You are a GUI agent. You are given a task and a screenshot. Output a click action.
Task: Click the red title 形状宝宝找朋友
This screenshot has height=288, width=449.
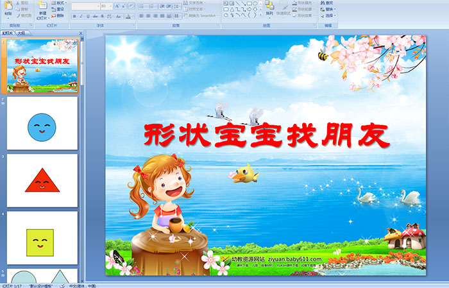(x=267, y=135)
